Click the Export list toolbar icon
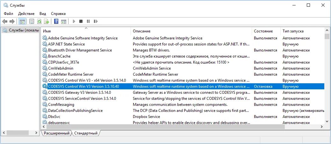The height and width of the screenshot is (144, 331). 47,21
